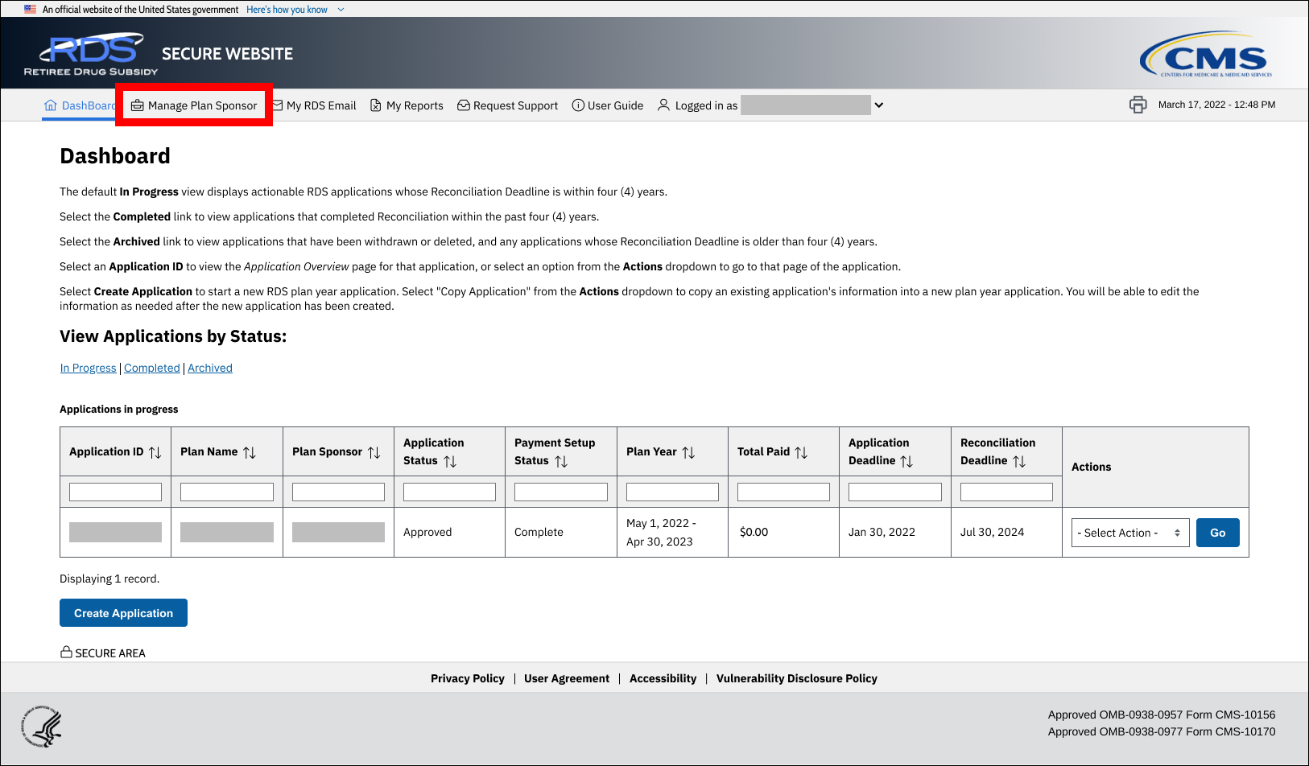
Task: Go to My Reports
Action: point(407,105)
